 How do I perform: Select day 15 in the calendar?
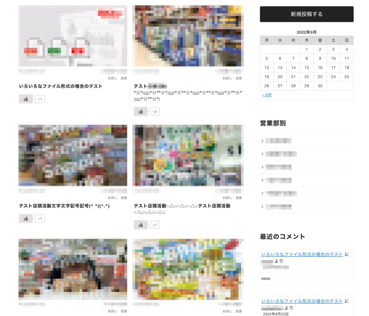307,67
